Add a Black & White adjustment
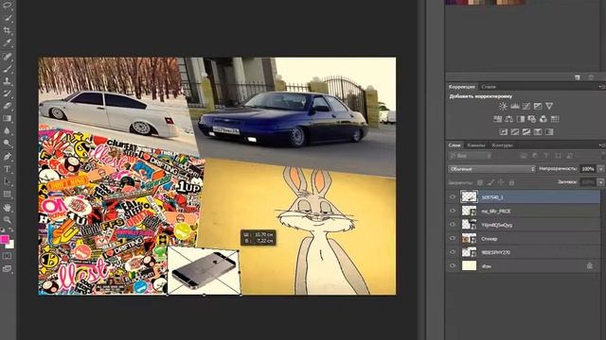 tap(521, 119)
